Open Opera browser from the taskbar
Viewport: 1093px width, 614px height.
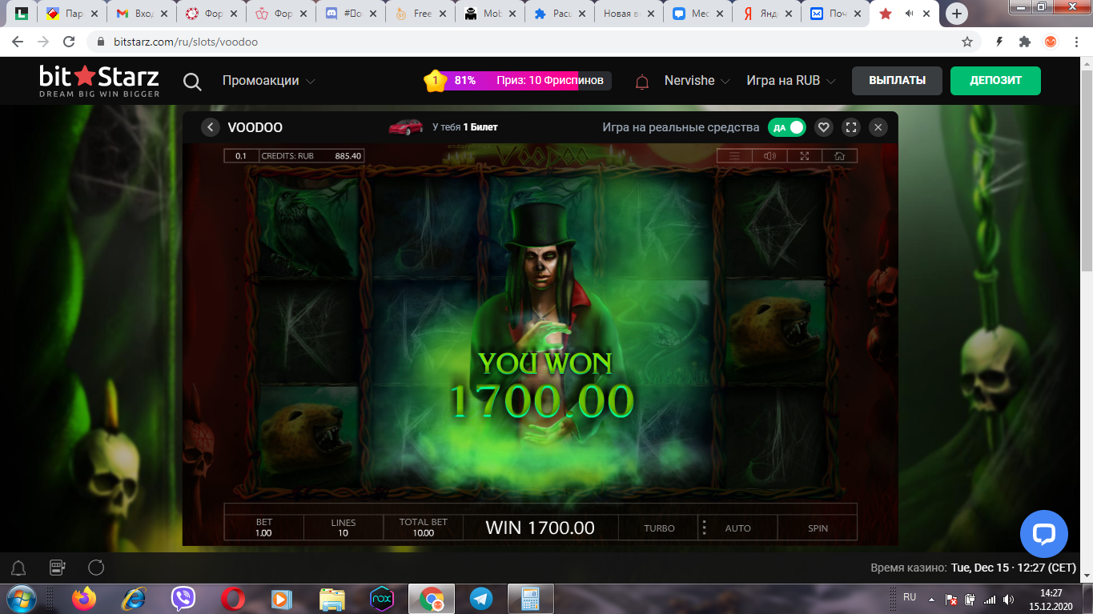[233, 599]
